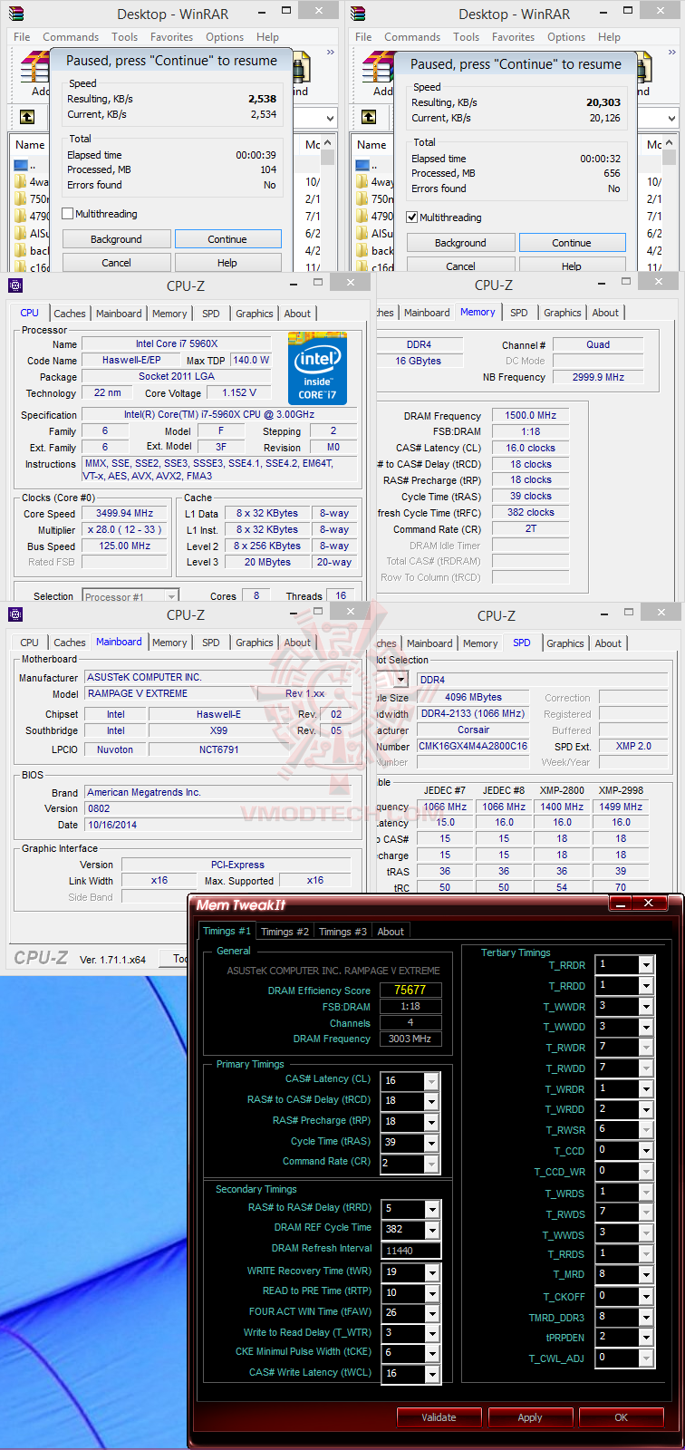Uncheck Multithreading in right WinRAR dialog
685x1450 pixels.
(412, 217)
